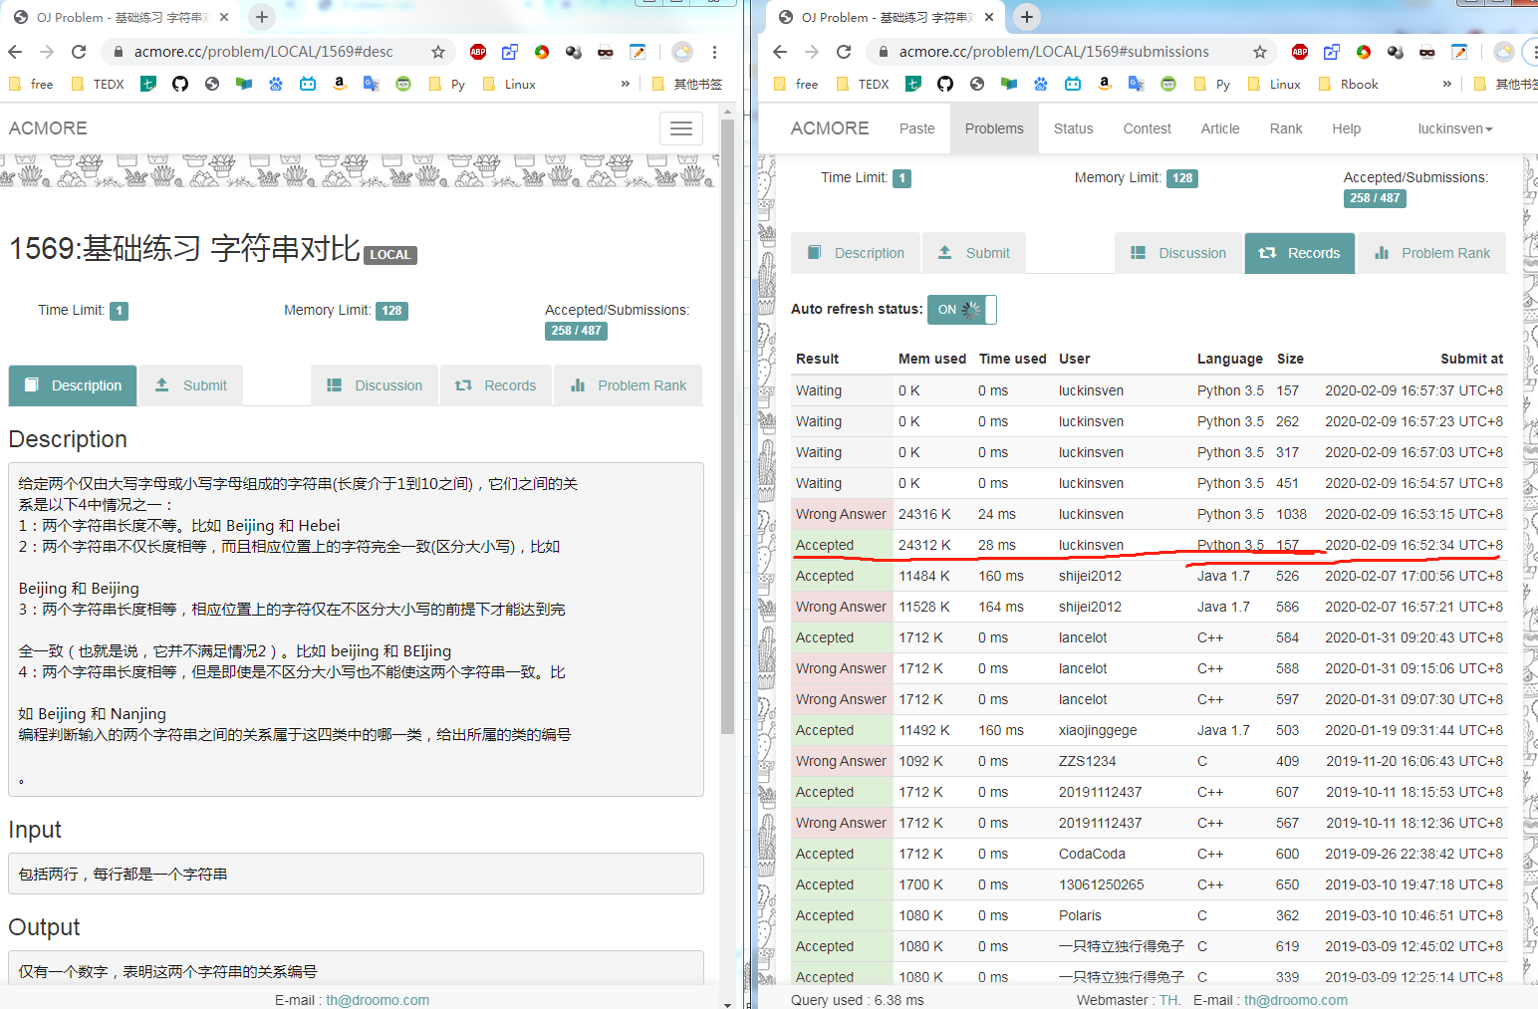Open the Status page in ACMORE navbar
The width and height of the screenshot is (1538, 1009).
point(1073,128)
